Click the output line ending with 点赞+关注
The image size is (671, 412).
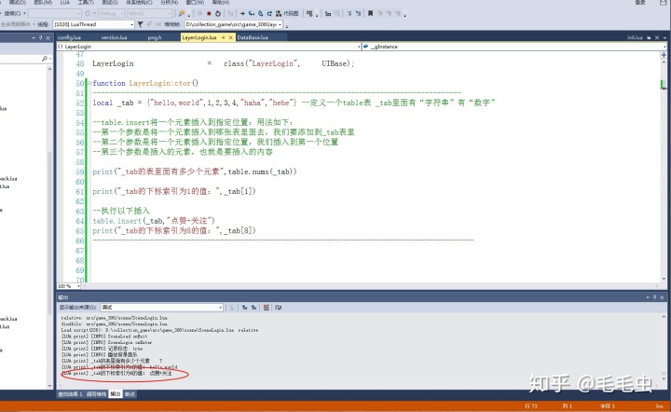pyautogui.click(x=116, y=374)
